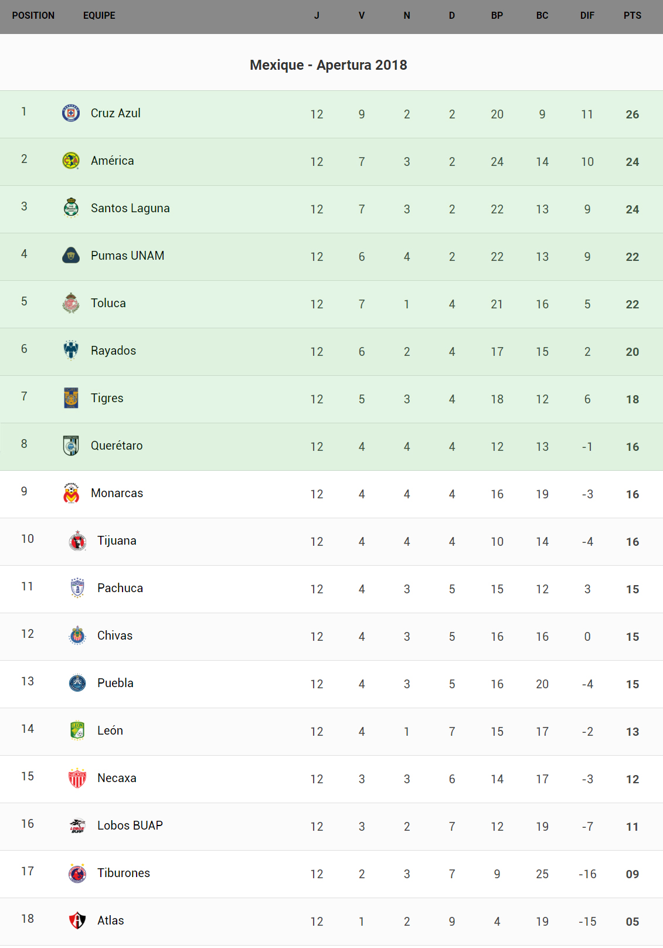Open the Tijuana team name link
The image size is (663, 948).
coord(117,541)
